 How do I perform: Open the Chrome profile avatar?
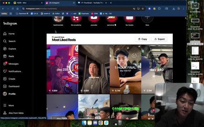pos(178,9)
